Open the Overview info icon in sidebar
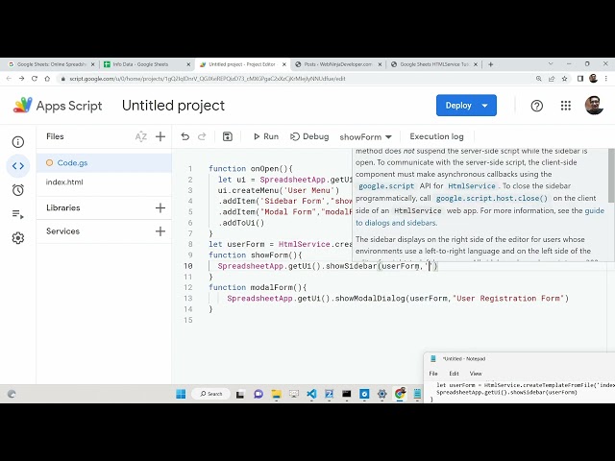Screen dimensions: 615x461 coord(18,142)
